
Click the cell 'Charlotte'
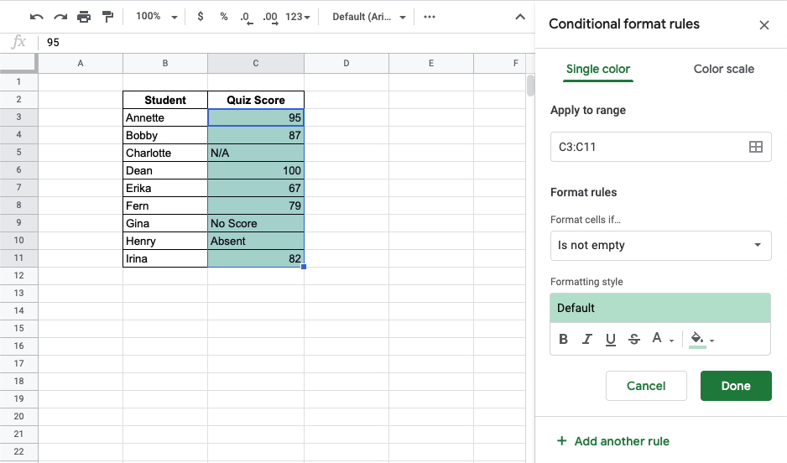point(165,153)
